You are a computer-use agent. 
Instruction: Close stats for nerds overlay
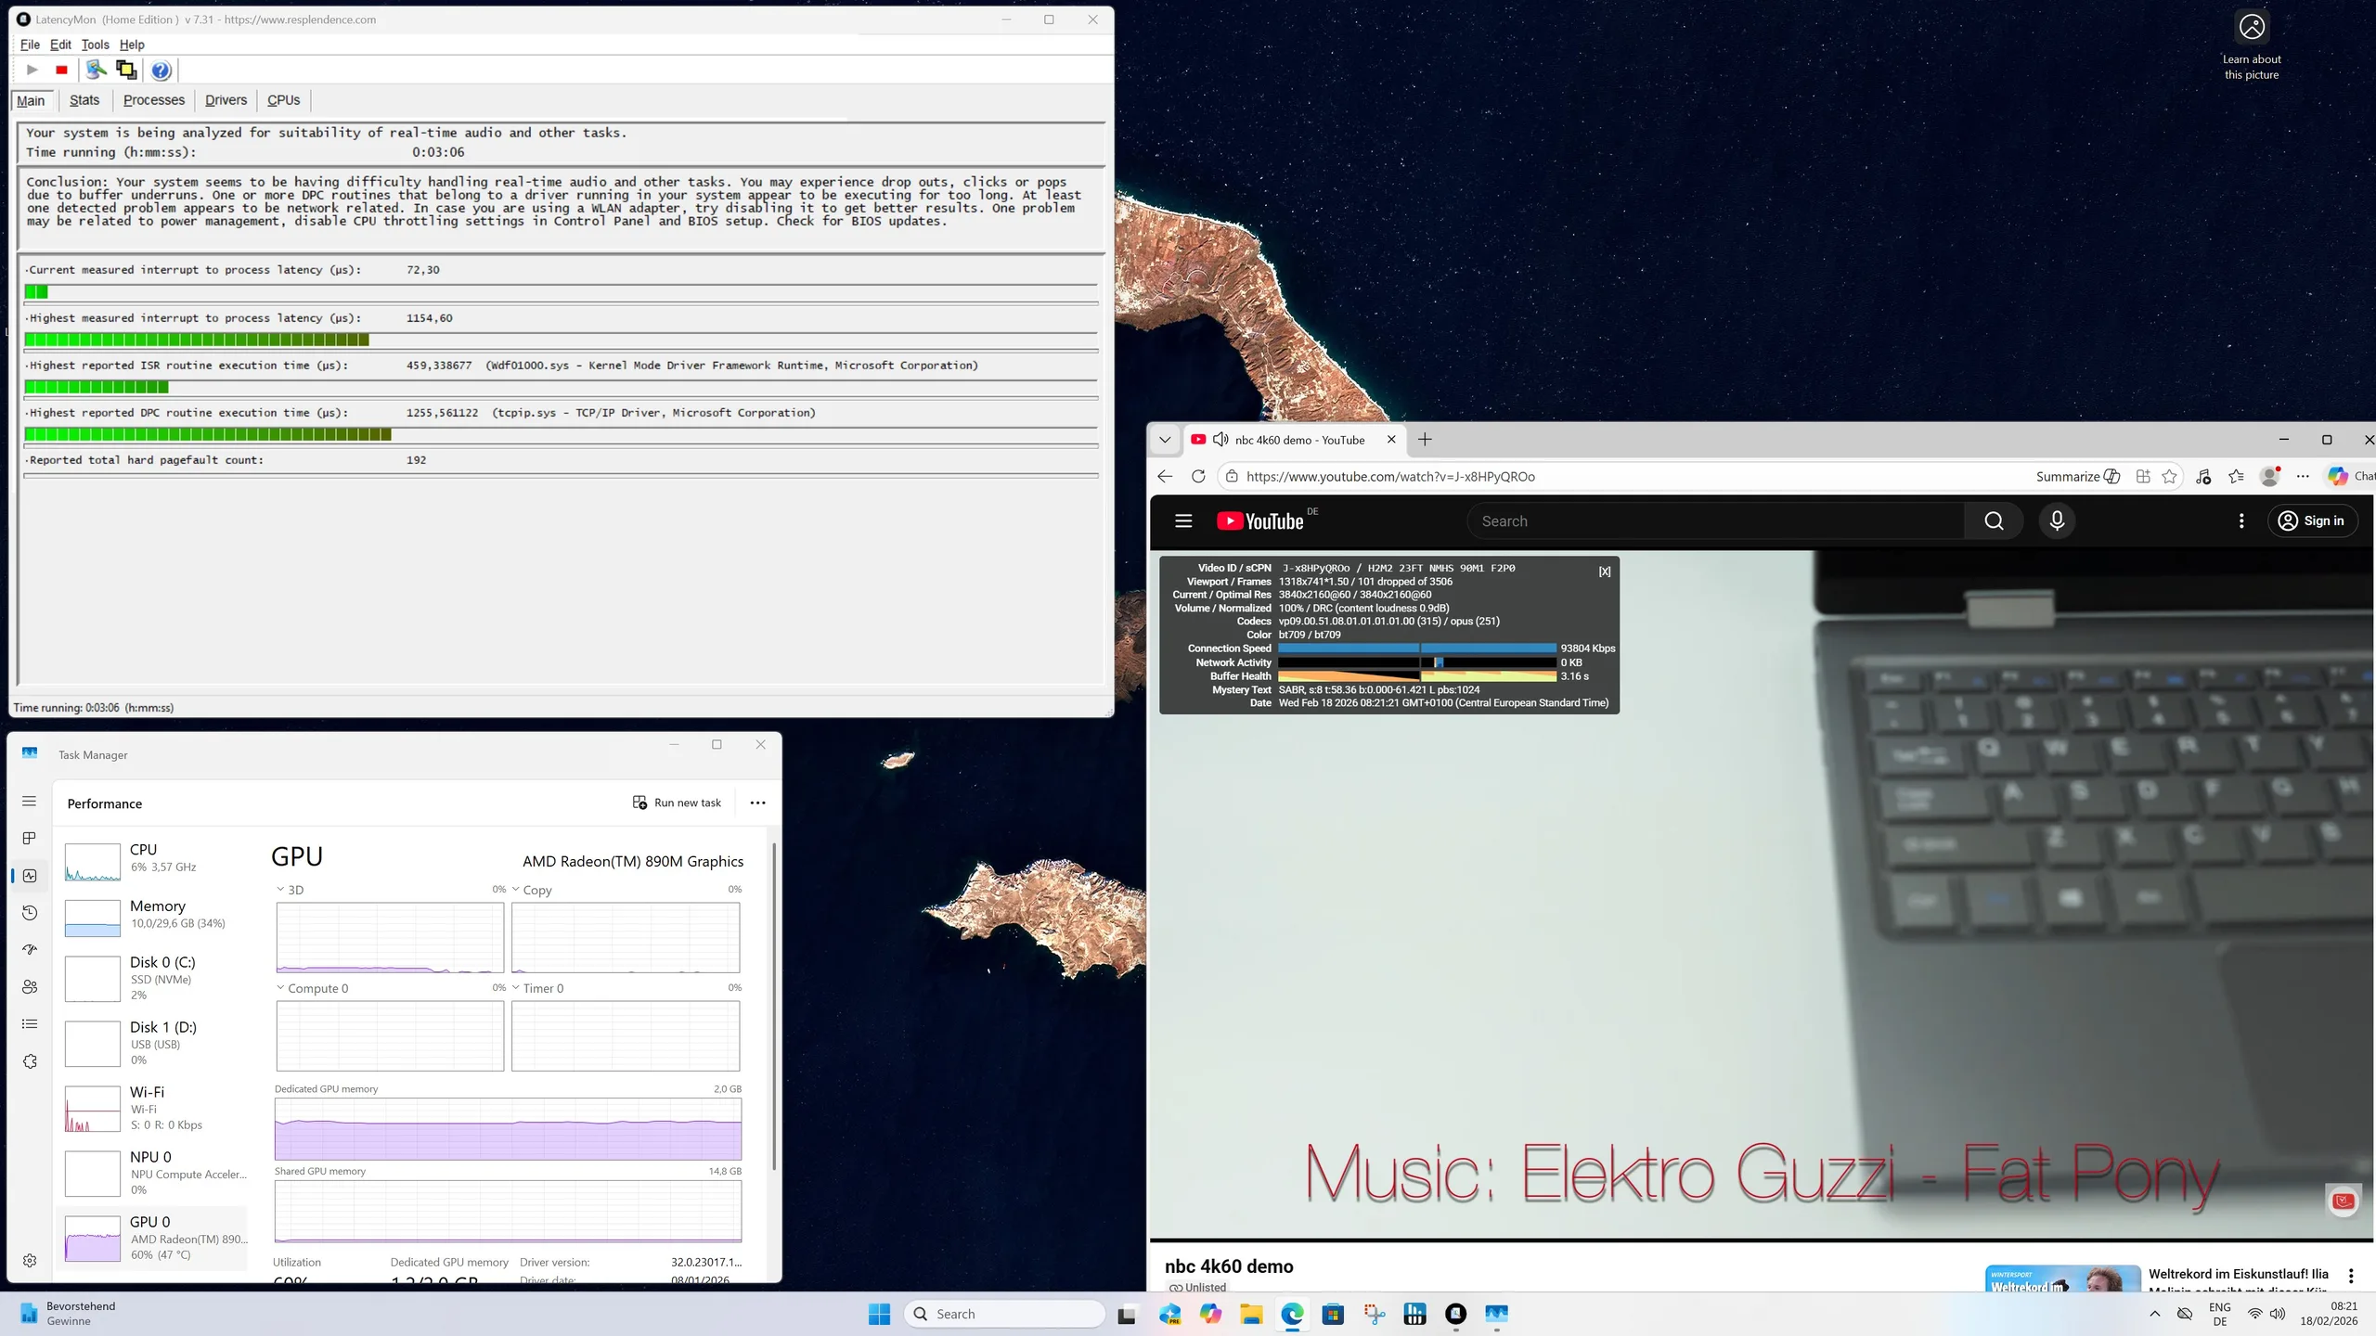[1605, 572]
